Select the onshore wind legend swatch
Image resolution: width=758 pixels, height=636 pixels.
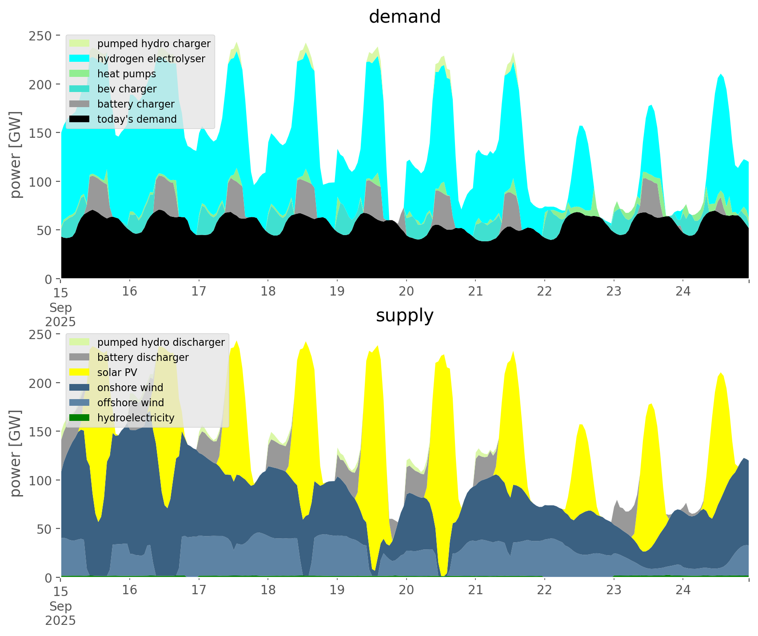point(80,388)
